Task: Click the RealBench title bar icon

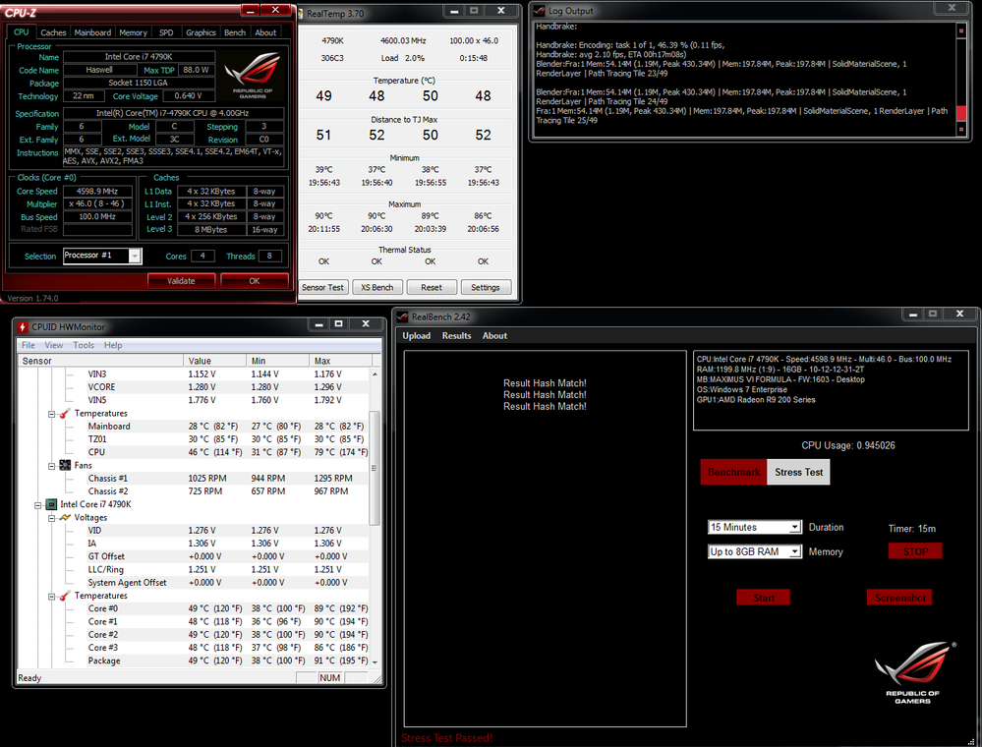Action: 402,316
